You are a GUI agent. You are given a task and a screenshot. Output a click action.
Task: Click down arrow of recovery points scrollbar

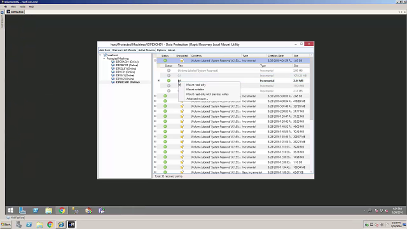pyautogui.click(x=311, y=171)
